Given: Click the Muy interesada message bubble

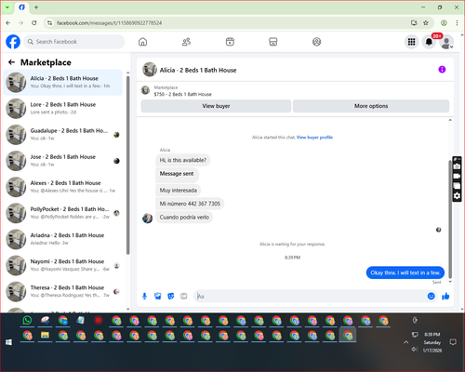Looking at the screenshot, I should (x=179, y=191).
